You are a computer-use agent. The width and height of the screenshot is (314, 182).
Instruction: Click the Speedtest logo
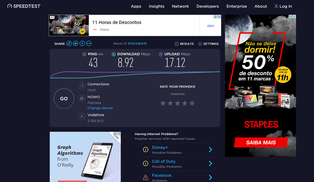(24, 6)
